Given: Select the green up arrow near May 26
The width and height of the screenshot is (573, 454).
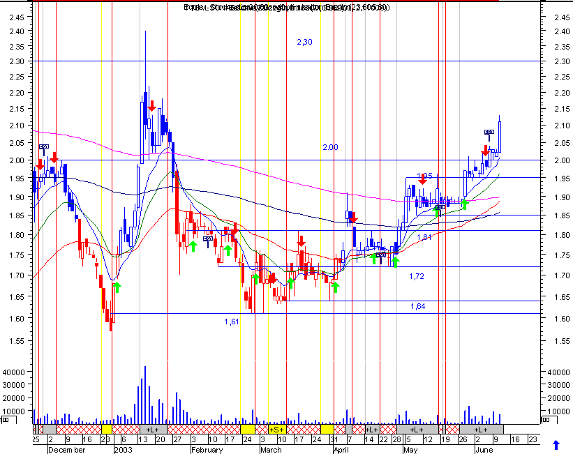Looking at the screenshot, I should (464, 204).
